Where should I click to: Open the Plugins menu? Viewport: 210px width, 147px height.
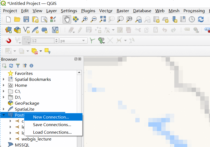click(88, 11)
